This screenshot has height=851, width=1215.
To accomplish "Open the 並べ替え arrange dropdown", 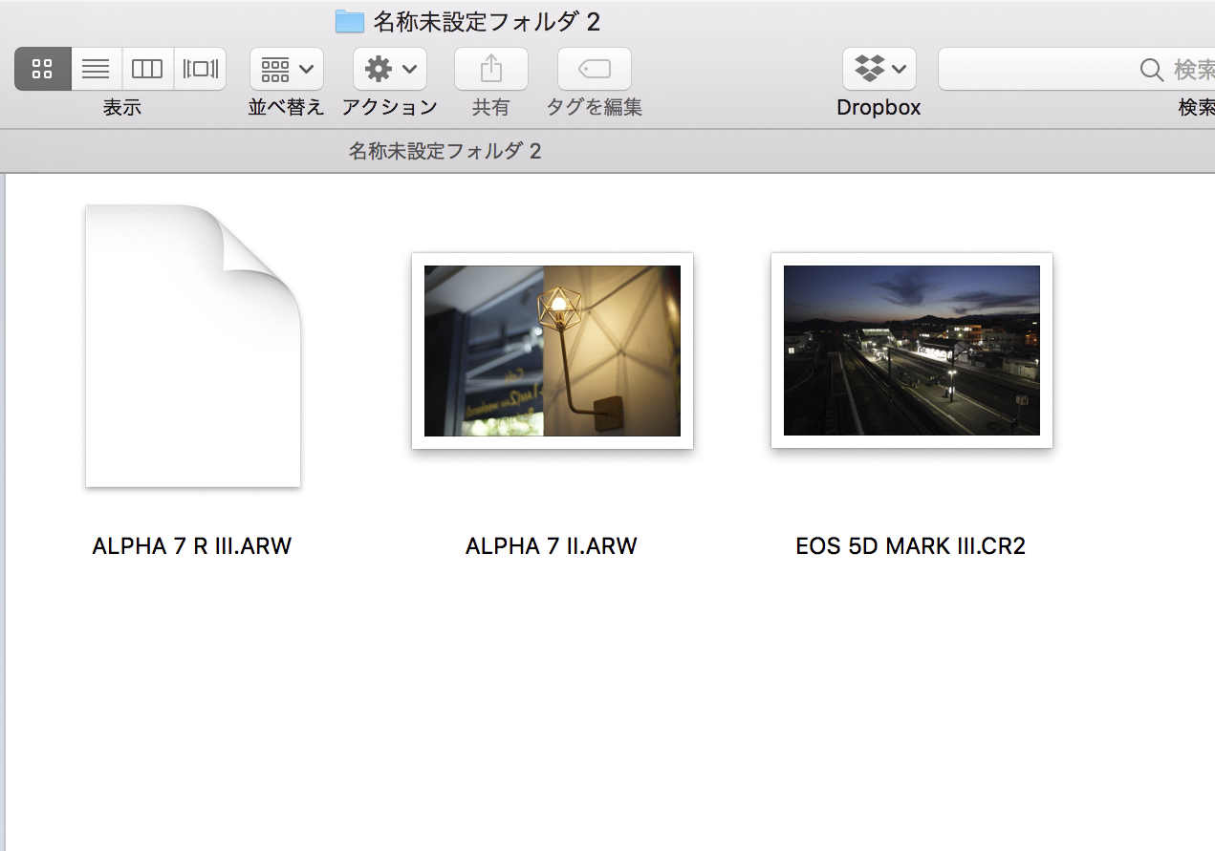I will 287,69.
